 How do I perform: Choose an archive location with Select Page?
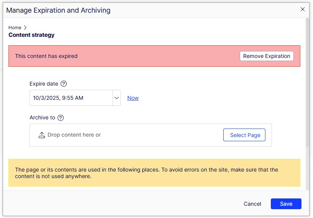pyautogui.click(x=245, y=135)
